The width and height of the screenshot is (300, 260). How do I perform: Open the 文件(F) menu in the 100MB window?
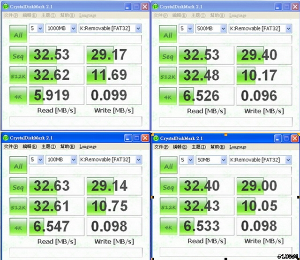[11, 147]
